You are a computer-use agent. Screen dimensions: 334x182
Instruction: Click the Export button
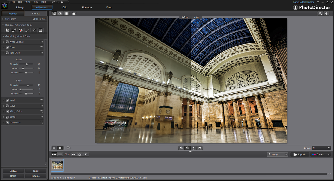(300, 154)
